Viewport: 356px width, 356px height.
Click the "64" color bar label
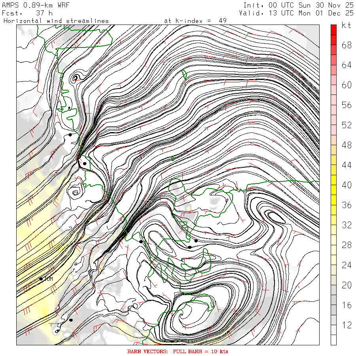coord(347,65)
